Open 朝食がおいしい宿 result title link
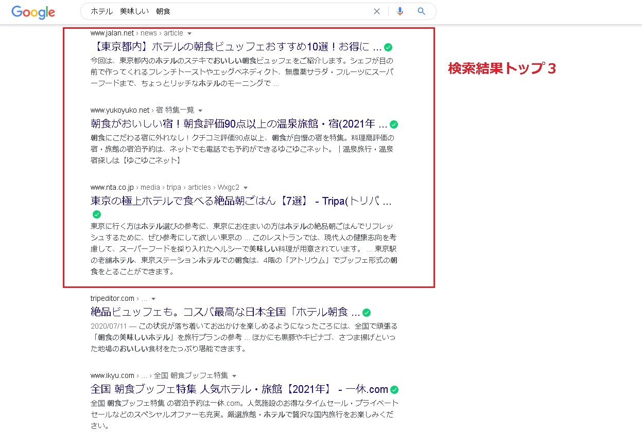Screen dimensions: 642x433 [238, 124]
